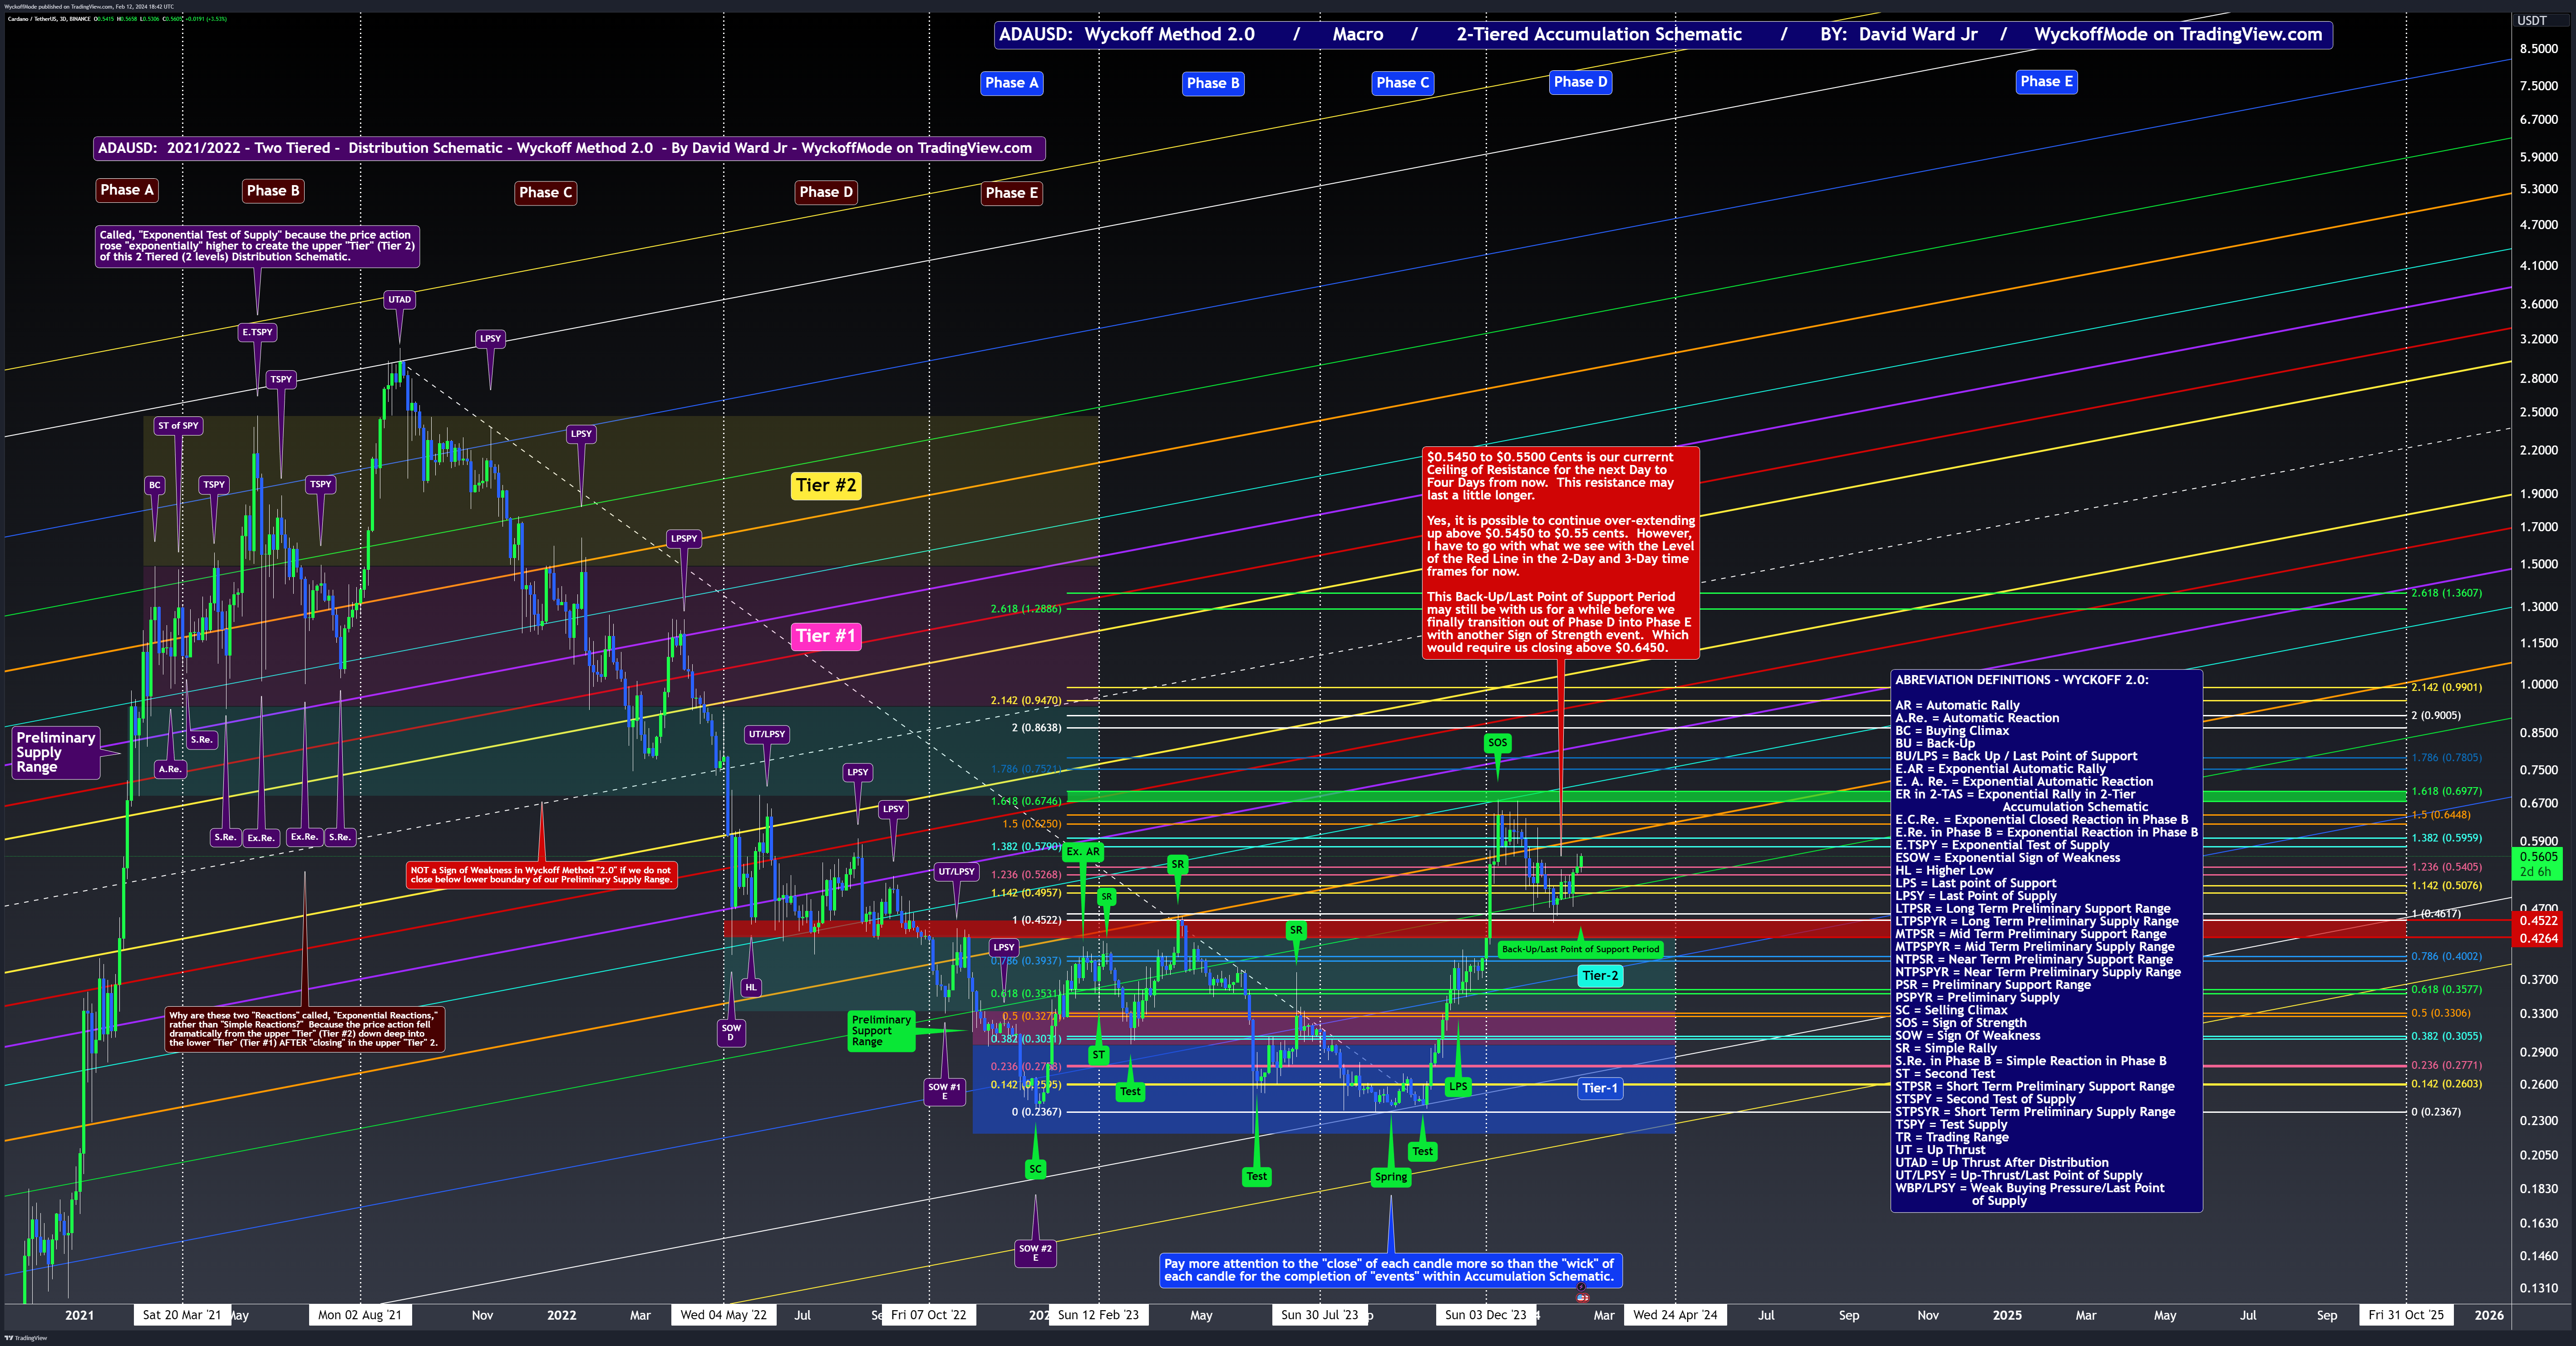Select the cyan Tier-1 label

pos(1600,1088)
